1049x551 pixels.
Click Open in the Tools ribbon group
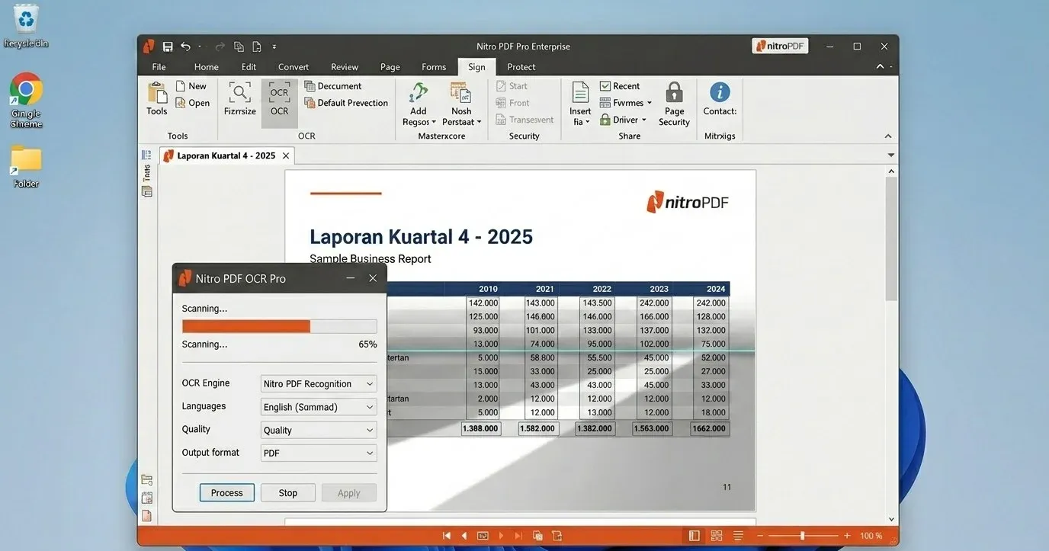192,103
